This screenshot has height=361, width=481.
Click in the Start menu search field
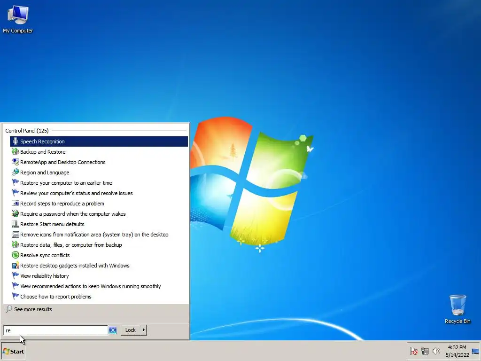tap(55, 330)
